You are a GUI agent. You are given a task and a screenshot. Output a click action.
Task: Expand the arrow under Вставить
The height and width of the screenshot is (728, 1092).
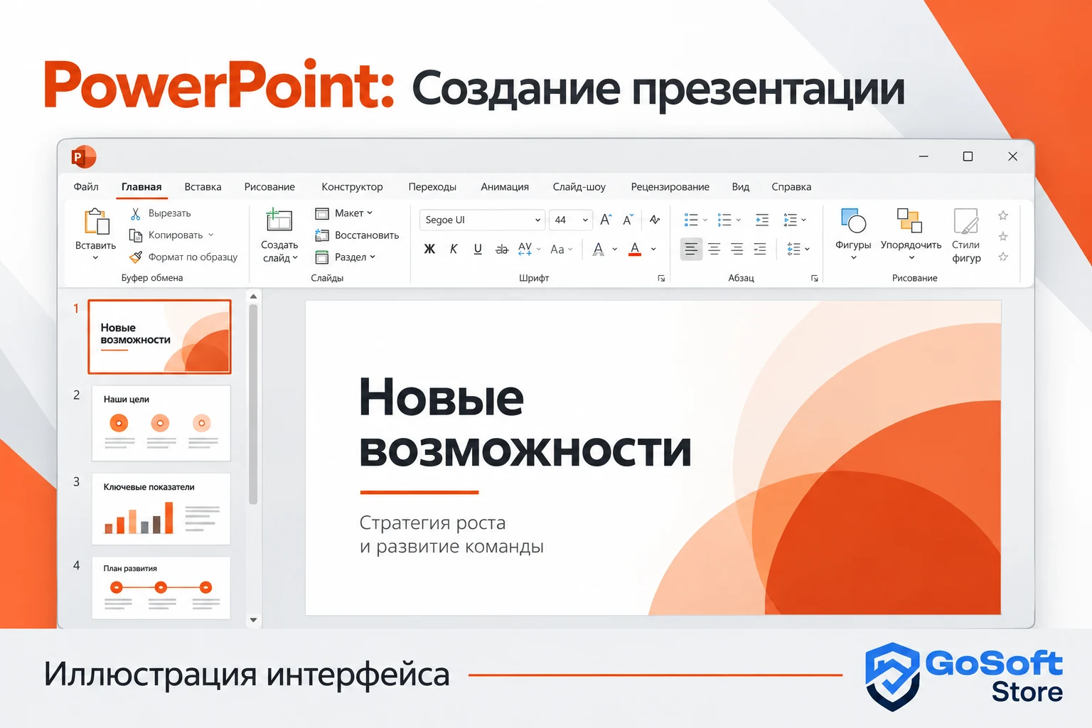point(95,258)
